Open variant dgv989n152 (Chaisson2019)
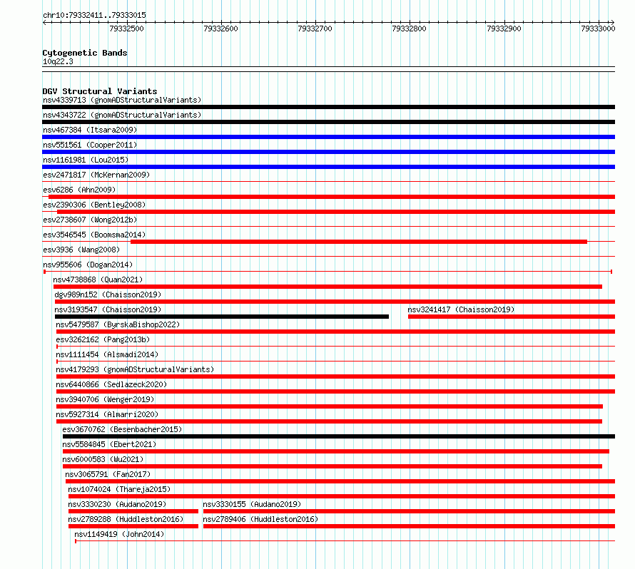The image size is (635, 569). (x=108, y=294)
